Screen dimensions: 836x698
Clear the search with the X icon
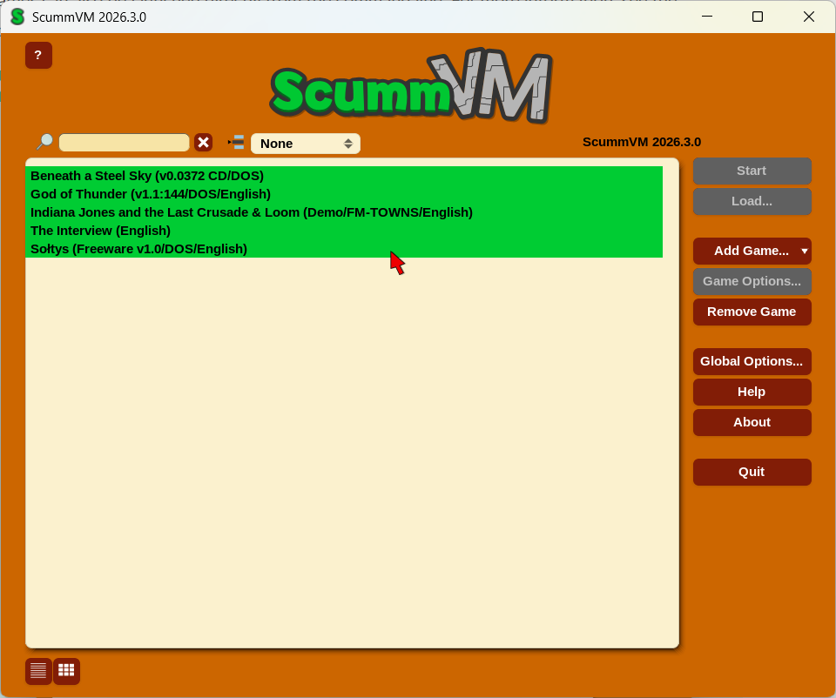click(203, 143)
